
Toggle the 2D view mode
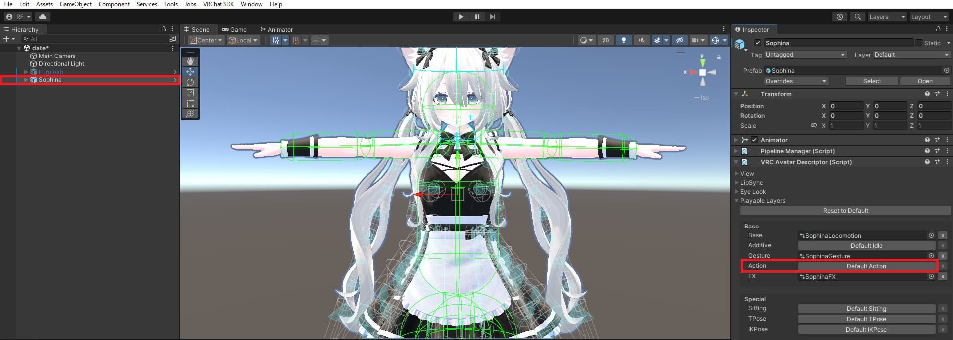coord(605,40)
